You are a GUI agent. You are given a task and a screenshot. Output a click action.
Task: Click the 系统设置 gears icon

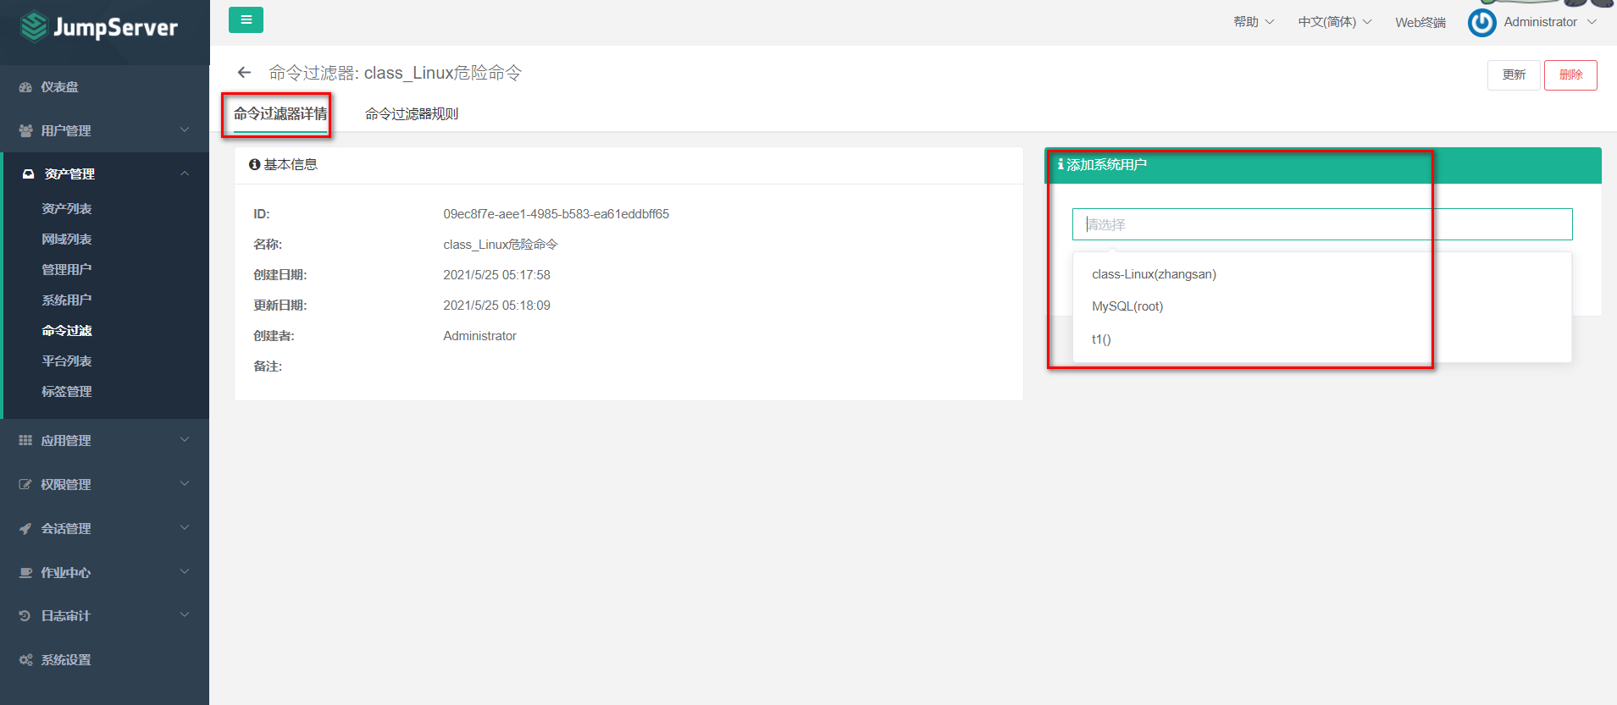[x=25, y=660]
